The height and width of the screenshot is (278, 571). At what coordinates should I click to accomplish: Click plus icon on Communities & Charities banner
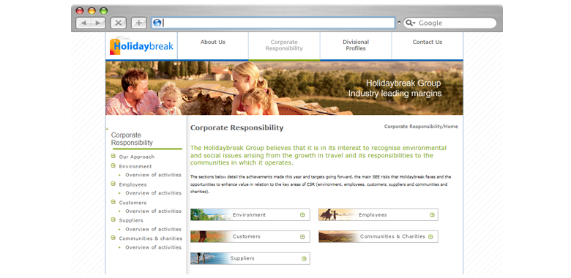[430, 236]
